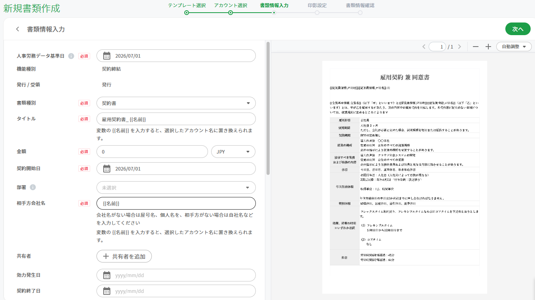The width and height of the screenshot is (535, 300).
Task: Click the 金額 input field
Action: tap(152, 152)
